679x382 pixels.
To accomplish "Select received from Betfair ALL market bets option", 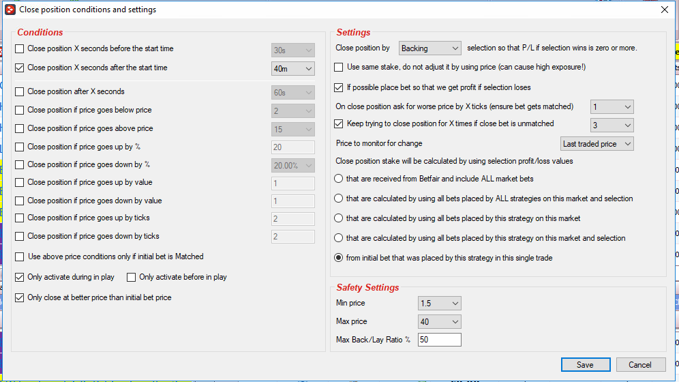I will tap(339, 179).
